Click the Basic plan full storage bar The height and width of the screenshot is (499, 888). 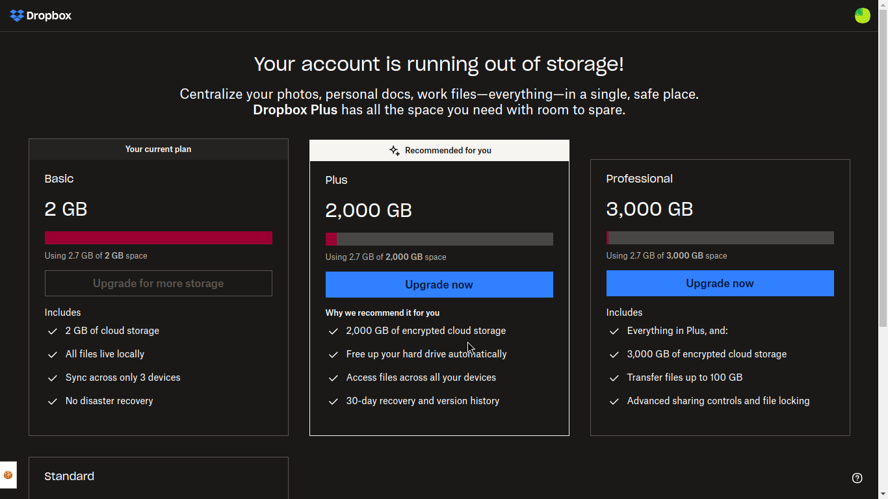click(158, 238)
